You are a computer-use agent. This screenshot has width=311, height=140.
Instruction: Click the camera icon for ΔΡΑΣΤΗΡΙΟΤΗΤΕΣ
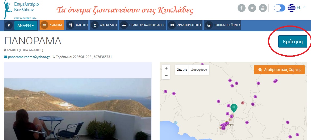(x=172, y=25)
